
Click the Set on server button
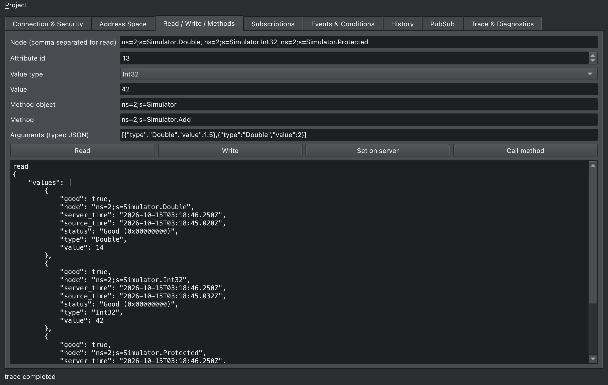point(378,151)
